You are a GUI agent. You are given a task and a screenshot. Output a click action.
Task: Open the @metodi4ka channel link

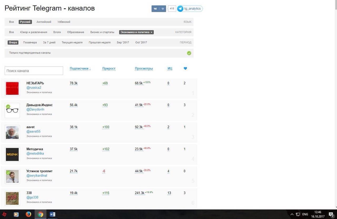click(35, 153)
